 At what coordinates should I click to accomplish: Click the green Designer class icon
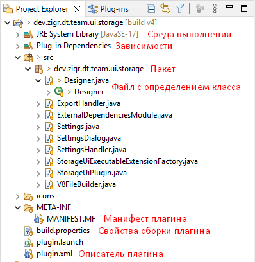click(x=59, y=92)
